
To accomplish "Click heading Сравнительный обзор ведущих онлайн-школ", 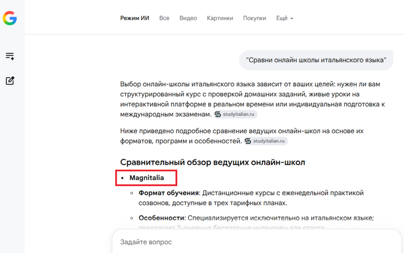I will (x=213, y=162).
